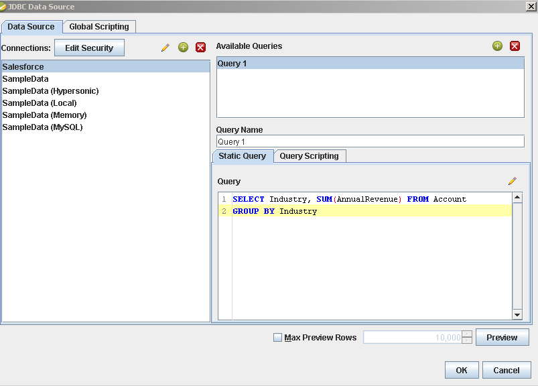Open query designer via pencil icon
538x386 pixels.
[513, 181]
